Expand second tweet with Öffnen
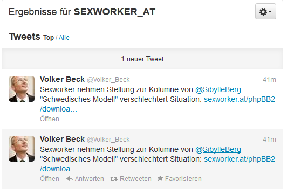Screen dimensions: 287x195 50,178
